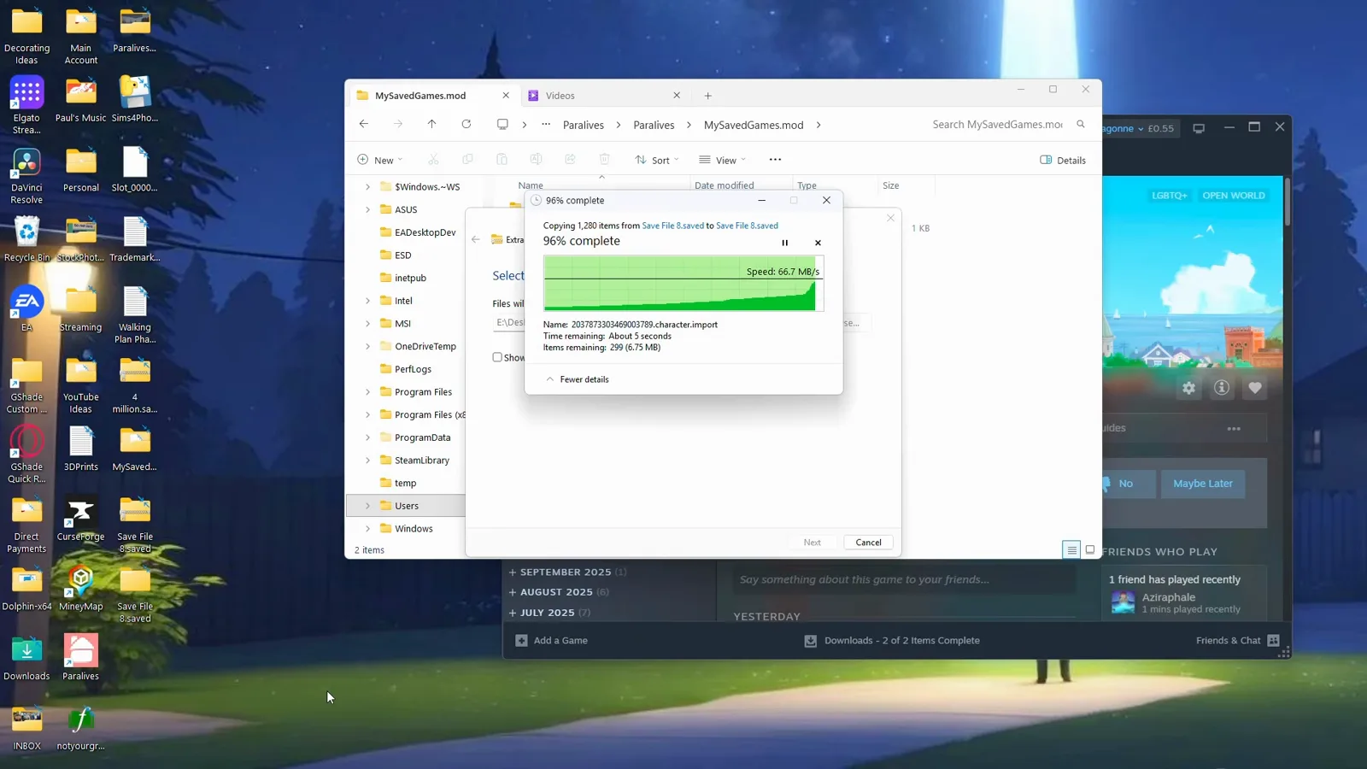Sort by the Date modified column header
Image resolution: width=1367 pixels, height=769 pixels.
tap(724, 185)
